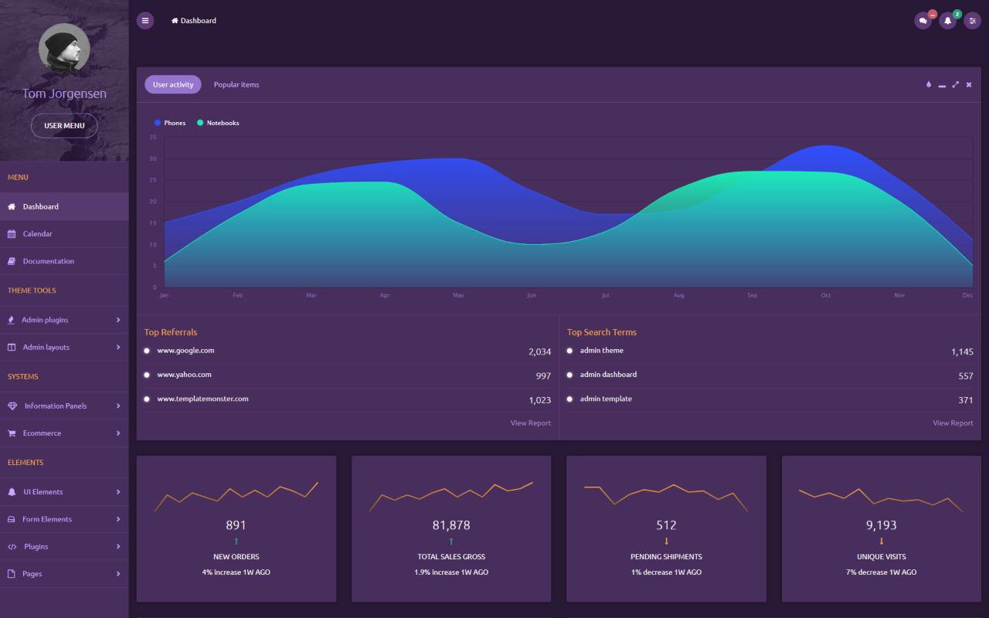This screenshot has height=618, width=989.
Task: Expand the Admin plugins submenu chevron
Action: (x=118, y=320)
